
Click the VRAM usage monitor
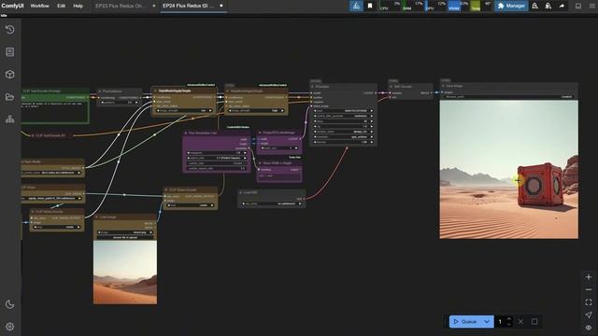click(x=458, y=6)
